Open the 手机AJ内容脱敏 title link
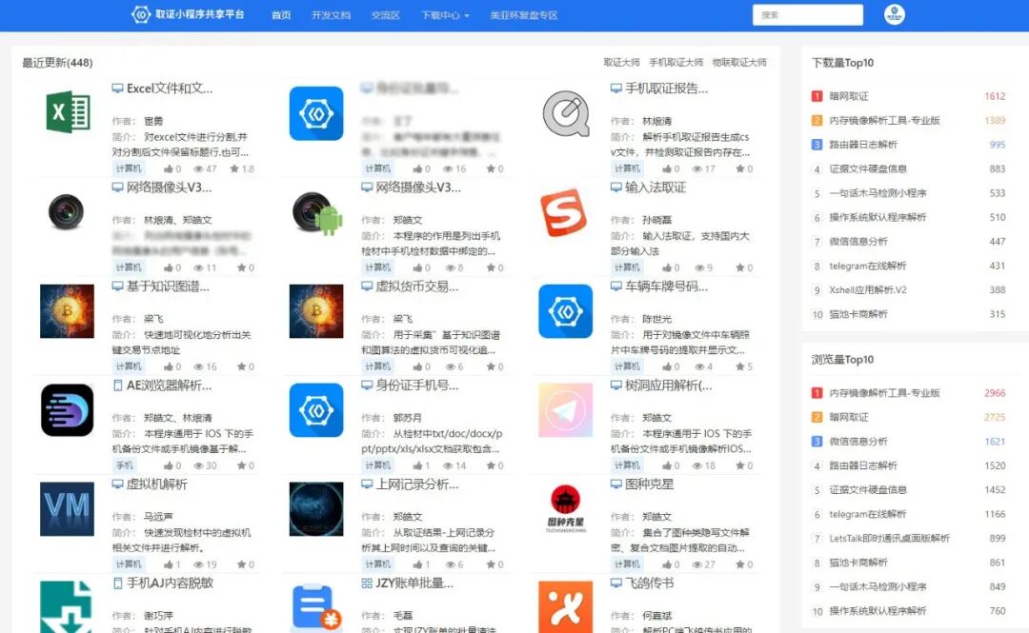The image size is (1029, 633). [170, 584]
